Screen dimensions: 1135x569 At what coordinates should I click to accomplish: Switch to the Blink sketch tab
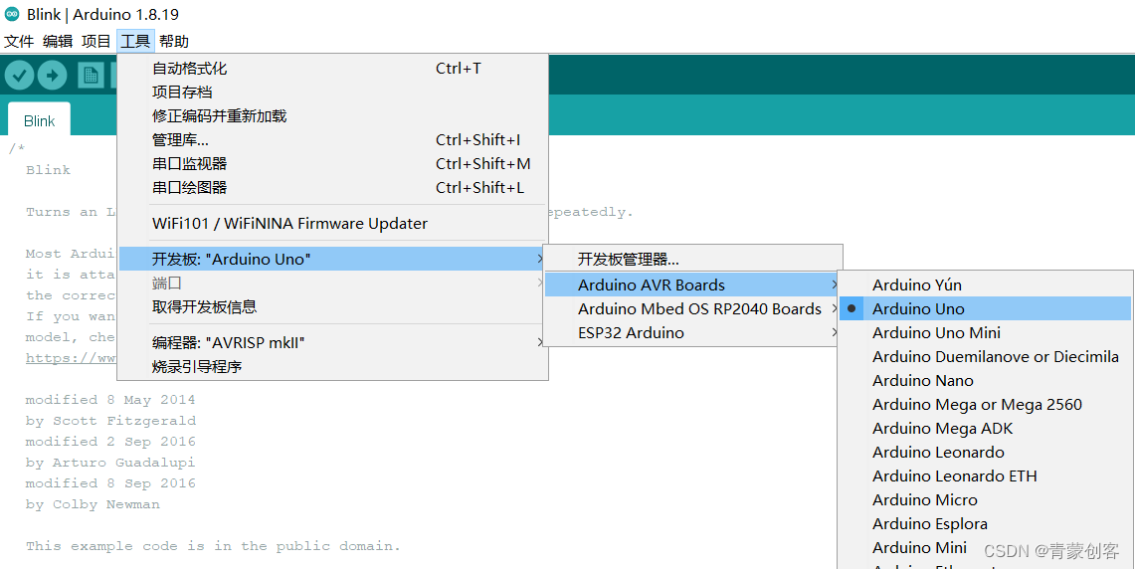coord(39,121)
